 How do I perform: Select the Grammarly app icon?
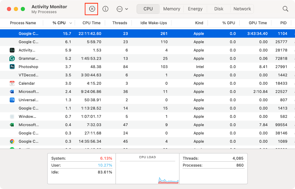click(12, 58)
